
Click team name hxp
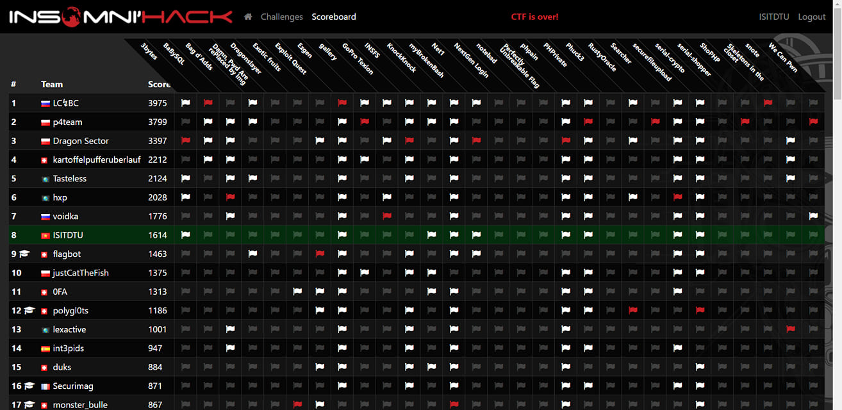pos(60,197)
